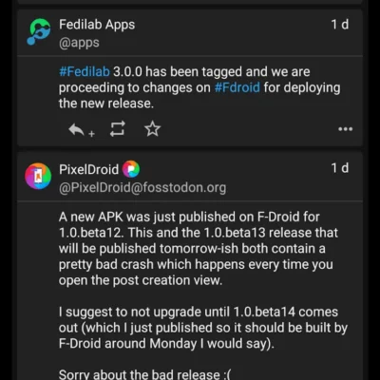Image resolution: width=380 pixels, height=380 pixels.
Task: Reply to the Fedilab Apps post
Action: [81, 130]
